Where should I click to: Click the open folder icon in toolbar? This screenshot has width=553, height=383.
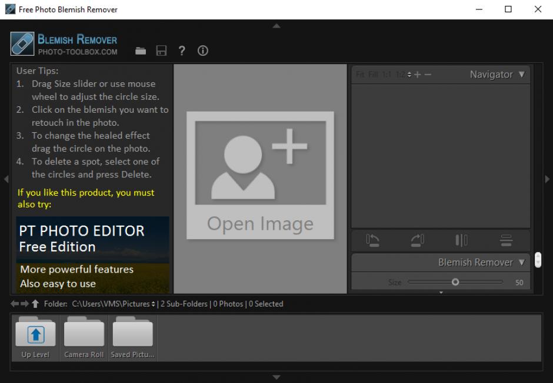(x=141, y=51)
